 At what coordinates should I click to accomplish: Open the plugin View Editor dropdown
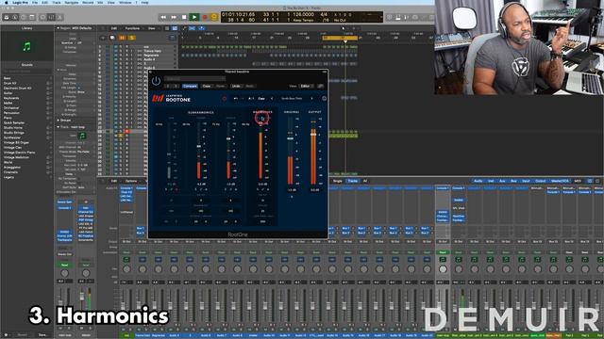pos(306,86)
